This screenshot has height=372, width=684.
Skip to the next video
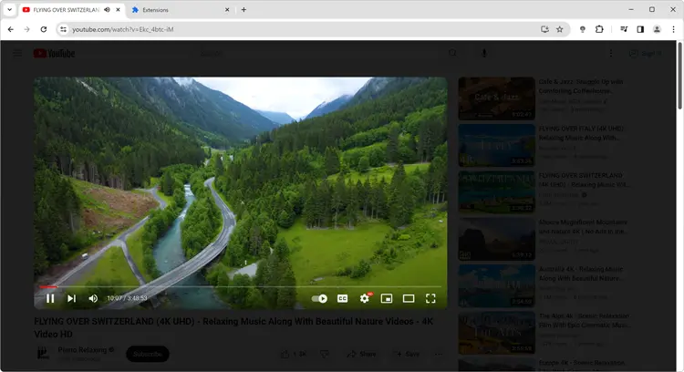(x=71, y=298)
